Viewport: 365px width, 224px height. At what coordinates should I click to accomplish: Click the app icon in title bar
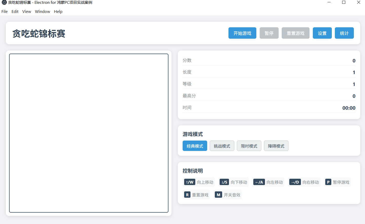4,3
